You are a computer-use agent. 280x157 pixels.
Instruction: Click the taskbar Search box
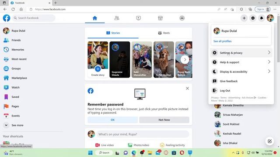pos(104,153)
